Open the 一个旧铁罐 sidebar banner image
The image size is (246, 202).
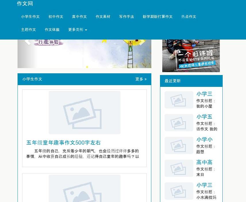(x=191, y=56)
